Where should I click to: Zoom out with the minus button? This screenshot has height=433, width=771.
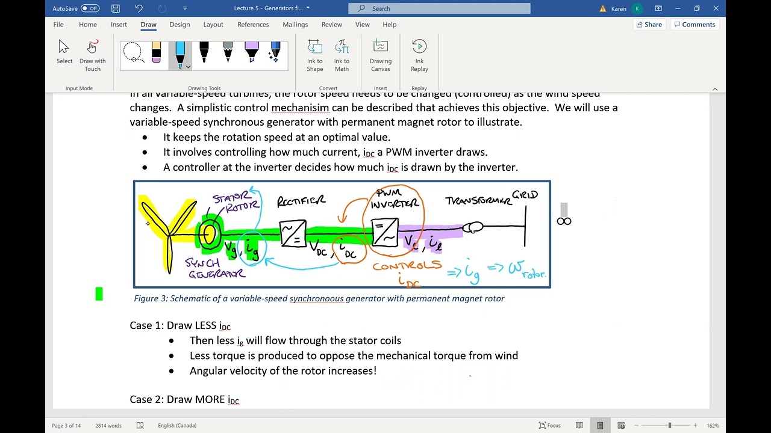pos(637,426)
